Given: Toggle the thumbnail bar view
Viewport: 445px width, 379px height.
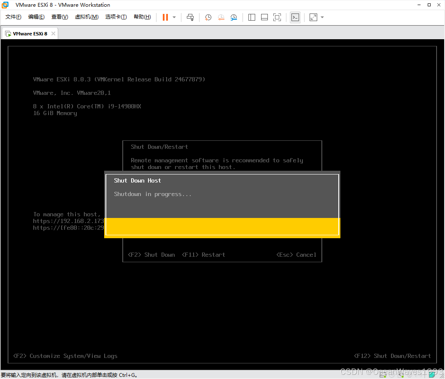Looking at the screenshot, I should pyautogui.click(x=264, y=17).
